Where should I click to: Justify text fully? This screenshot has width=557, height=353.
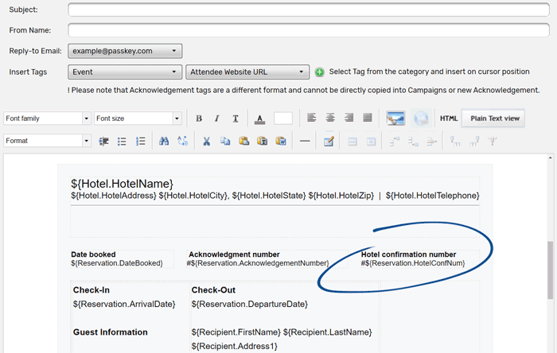[x=368, y=118]
